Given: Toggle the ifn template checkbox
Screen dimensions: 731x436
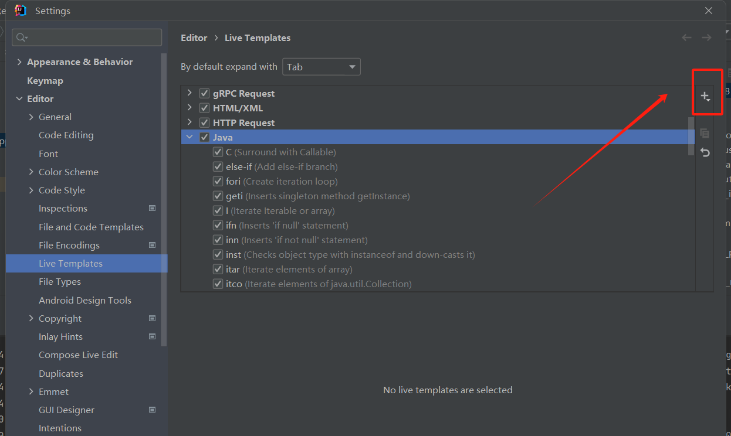Looking at the screenshot, I should tap(217, 225).
